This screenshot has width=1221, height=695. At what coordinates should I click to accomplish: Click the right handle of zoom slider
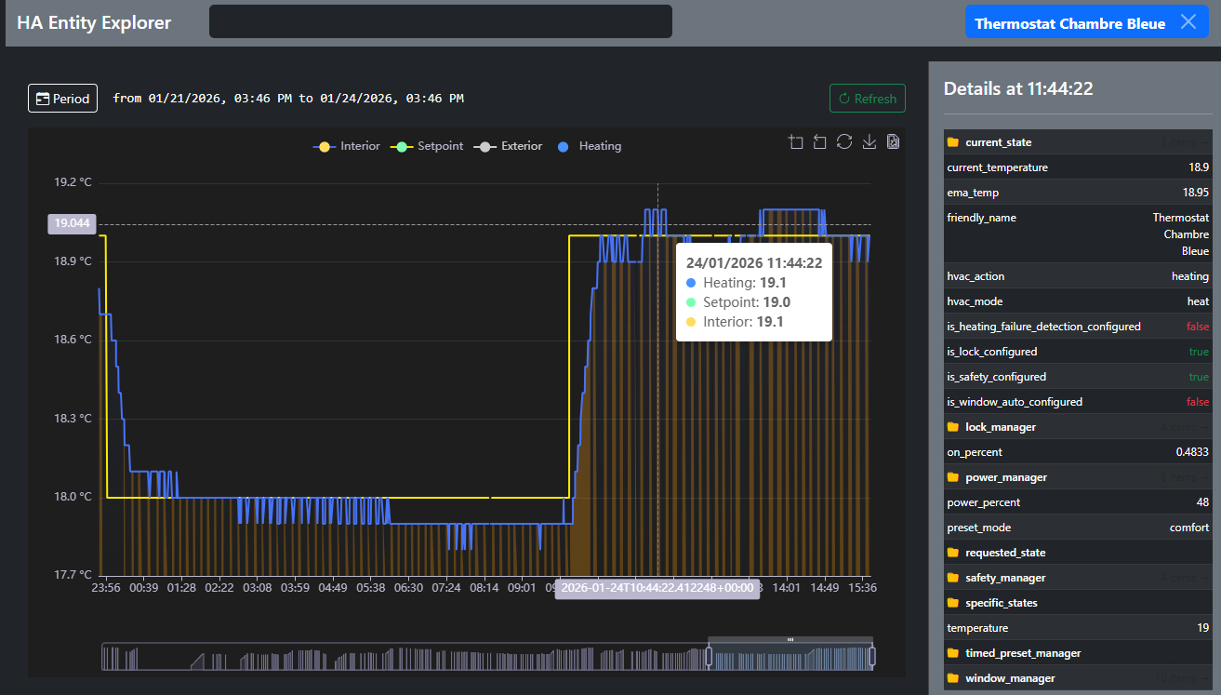click(x=872, y=657)
